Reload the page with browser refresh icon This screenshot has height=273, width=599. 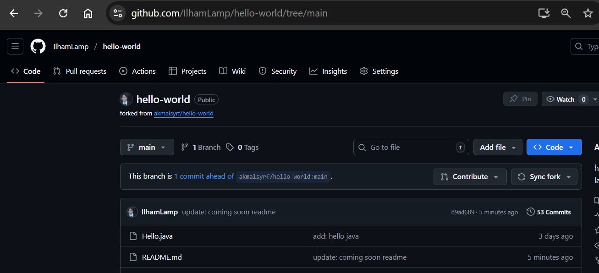63,13
